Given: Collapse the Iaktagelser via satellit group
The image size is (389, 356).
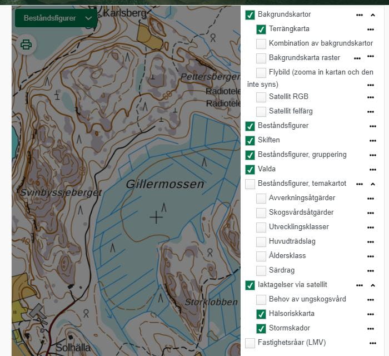Looking at the screenshot, I should [x=372, y=285].
